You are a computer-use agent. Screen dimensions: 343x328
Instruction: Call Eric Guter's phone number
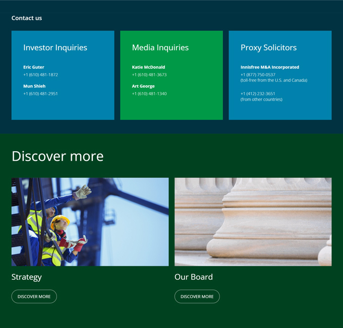(x=40, y=75)
